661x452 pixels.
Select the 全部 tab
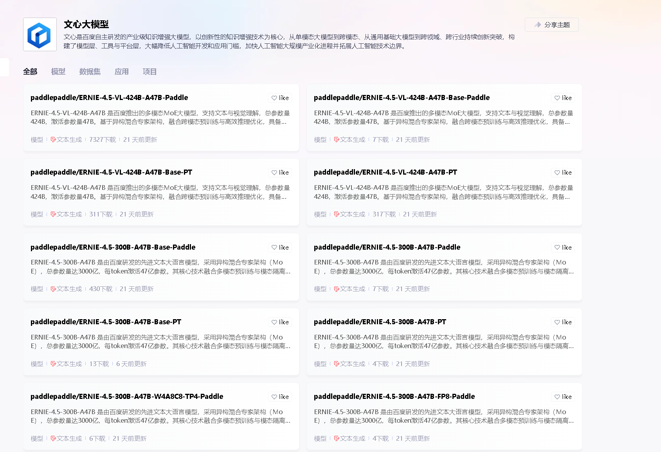30,71
